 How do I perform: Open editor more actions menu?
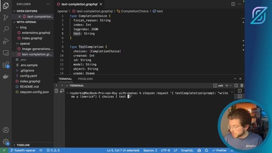(x=239, y=4)
